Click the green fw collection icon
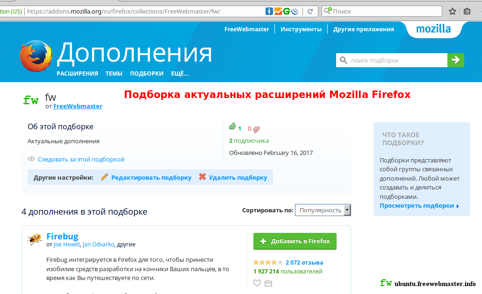 [x=31, y=100]
